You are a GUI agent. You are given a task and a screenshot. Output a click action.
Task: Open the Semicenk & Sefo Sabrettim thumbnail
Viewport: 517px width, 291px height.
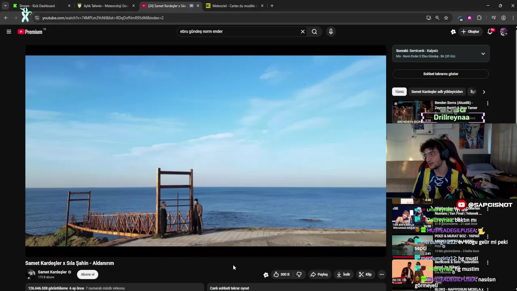412,272
